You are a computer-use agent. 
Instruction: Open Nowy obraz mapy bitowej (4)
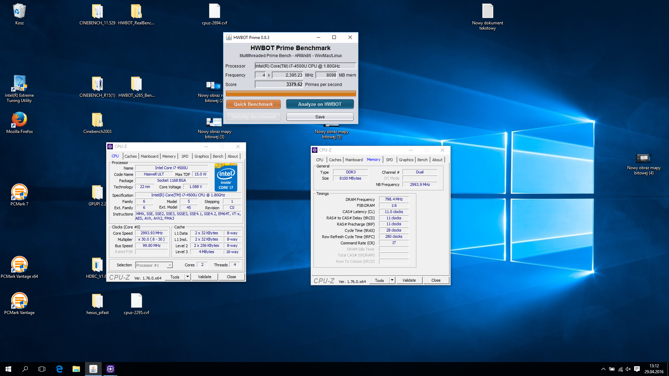(x=644, y=164)
